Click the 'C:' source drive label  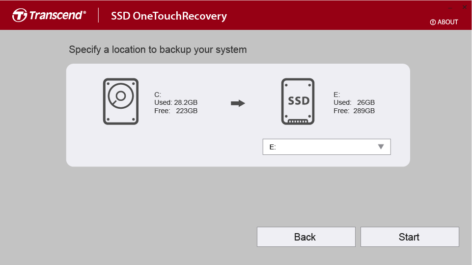[158, 95]
